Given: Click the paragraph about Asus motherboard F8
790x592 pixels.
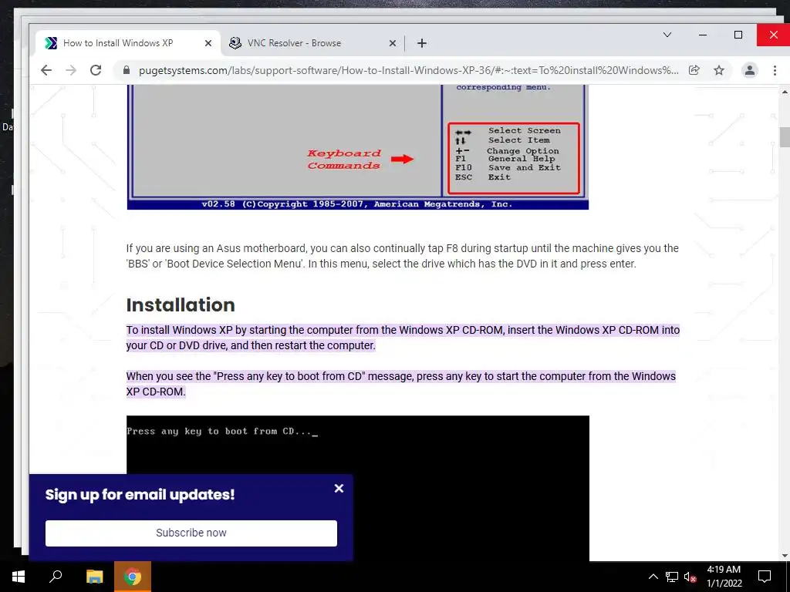Looking at the screenshot, I should coord(403,256).
